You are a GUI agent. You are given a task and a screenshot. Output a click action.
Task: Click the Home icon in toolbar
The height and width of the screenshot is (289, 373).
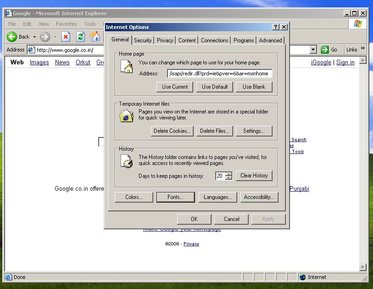95,37
